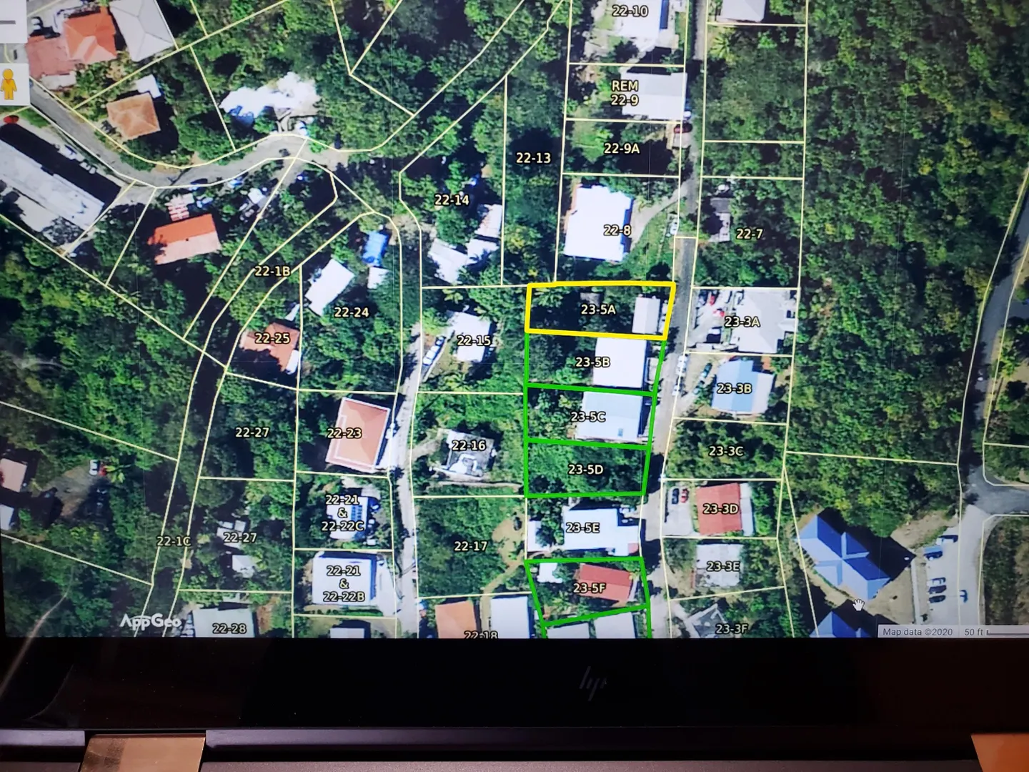Select the yellow Street View pegman
This screenshot has height=772, width=1029.
[x=9, y=84]
